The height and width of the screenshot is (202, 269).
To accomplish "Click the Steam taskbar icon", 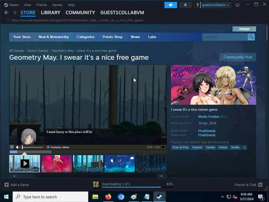I will (159, 197).
